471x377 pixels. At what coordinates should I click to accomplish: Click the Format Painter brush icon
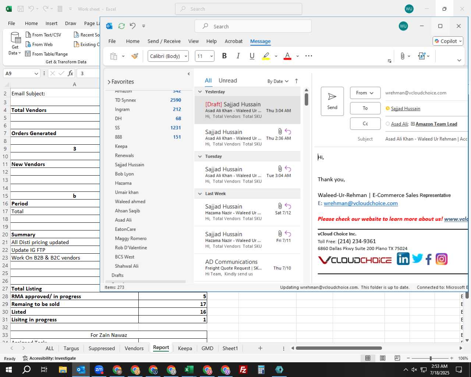tap(135, 56)
